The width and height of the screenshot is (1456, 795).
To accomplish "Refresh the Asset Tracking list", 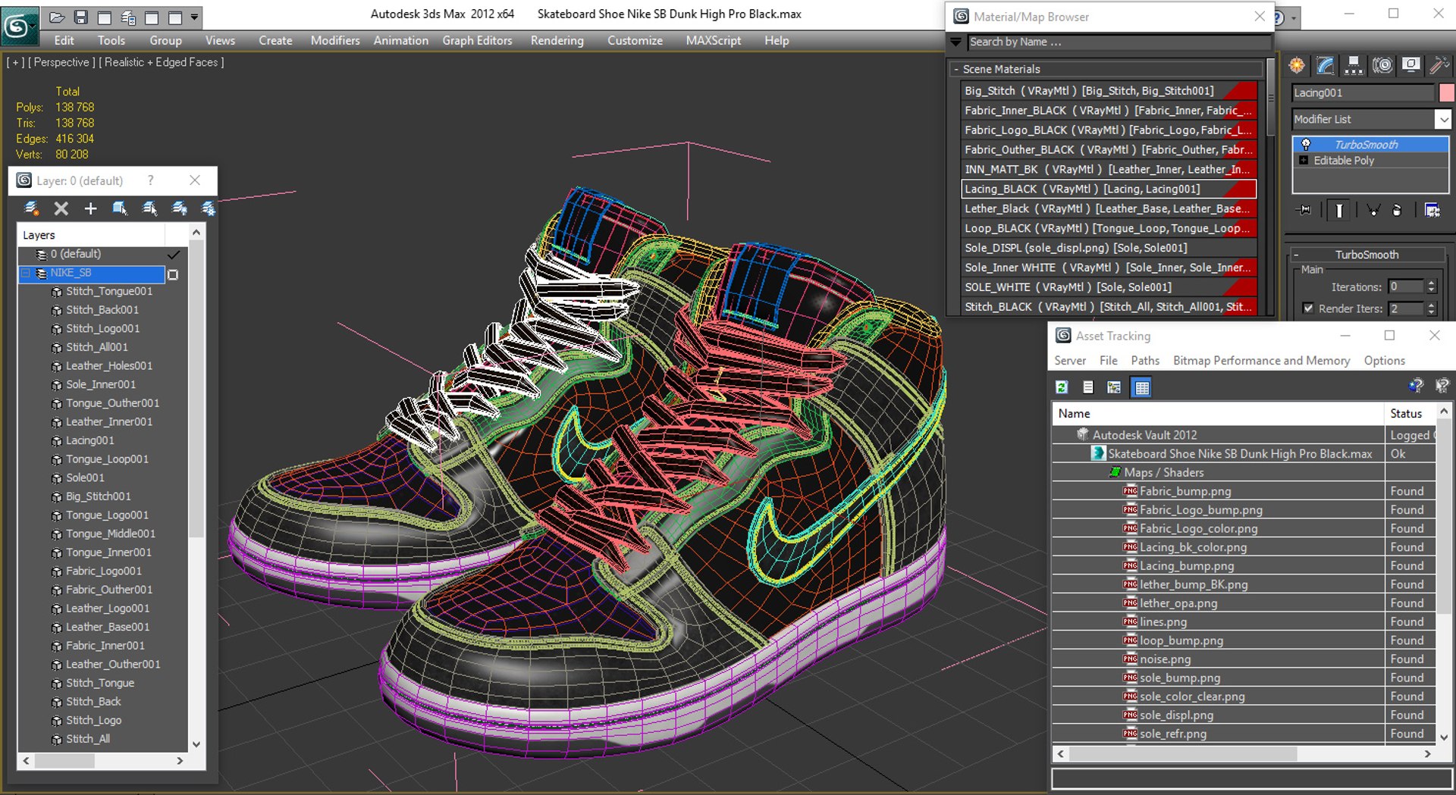I will [1062, 387].
